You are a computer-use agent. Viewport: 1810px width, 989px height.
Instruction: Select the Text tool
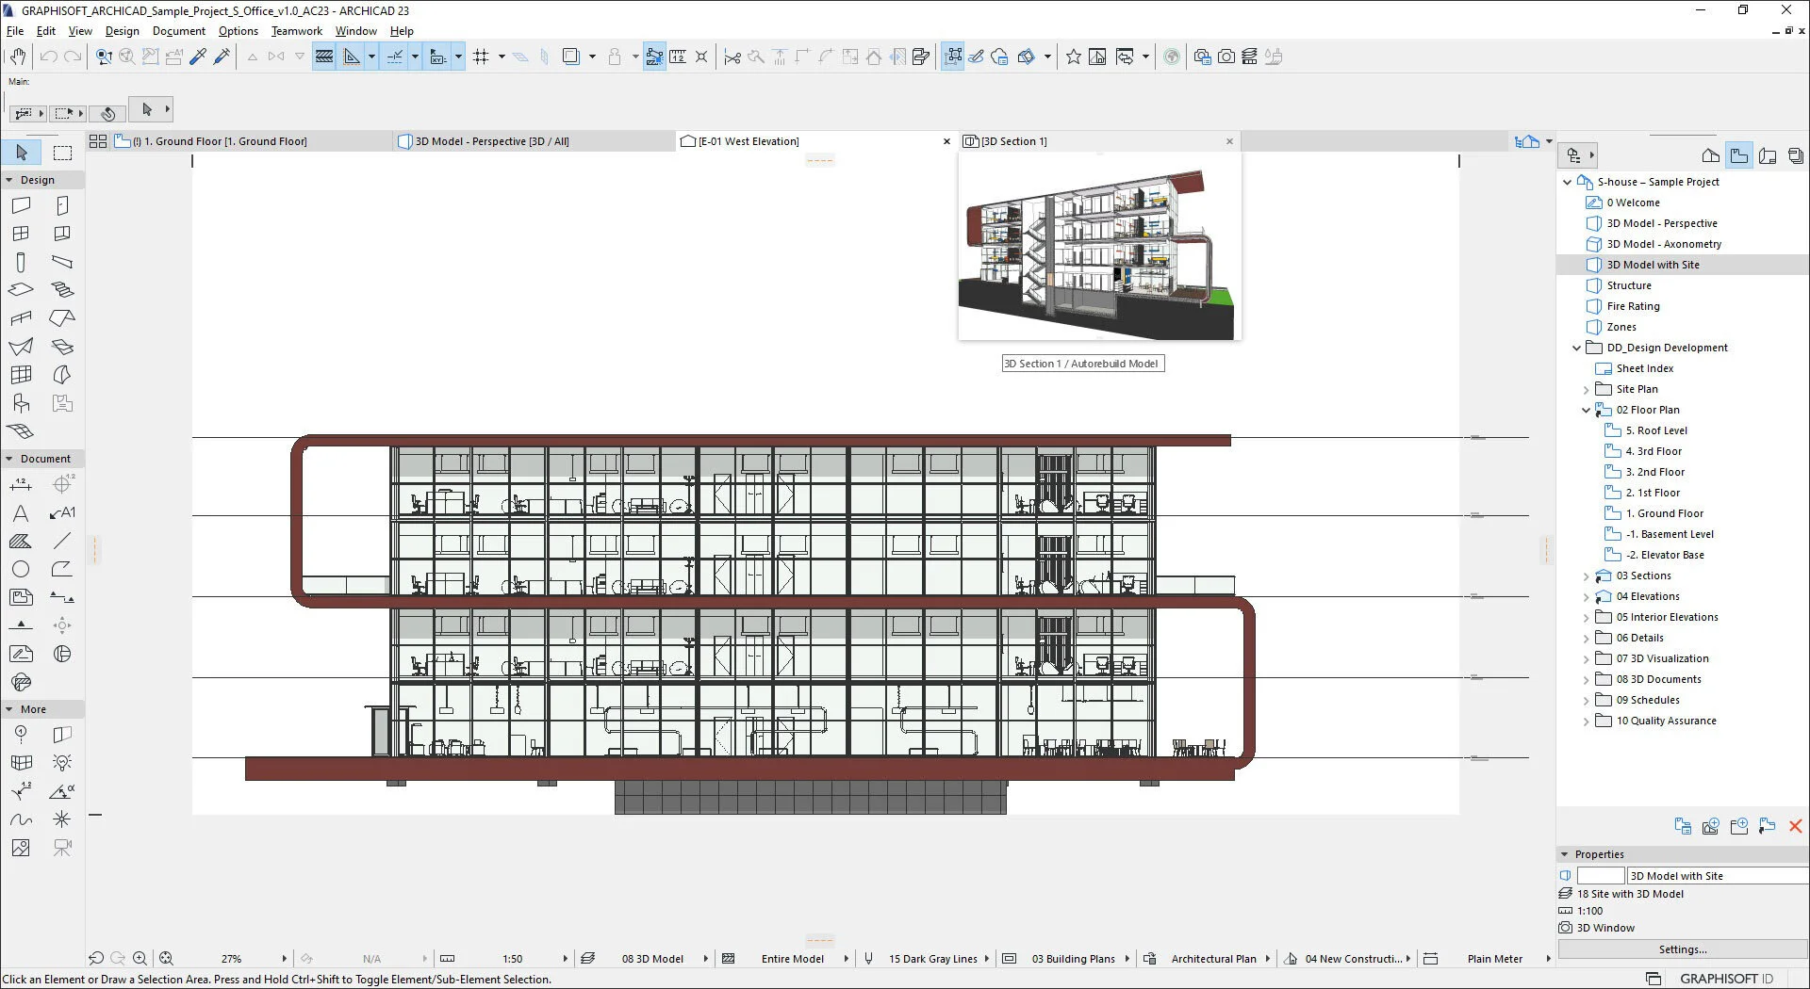tap(21, 513)
